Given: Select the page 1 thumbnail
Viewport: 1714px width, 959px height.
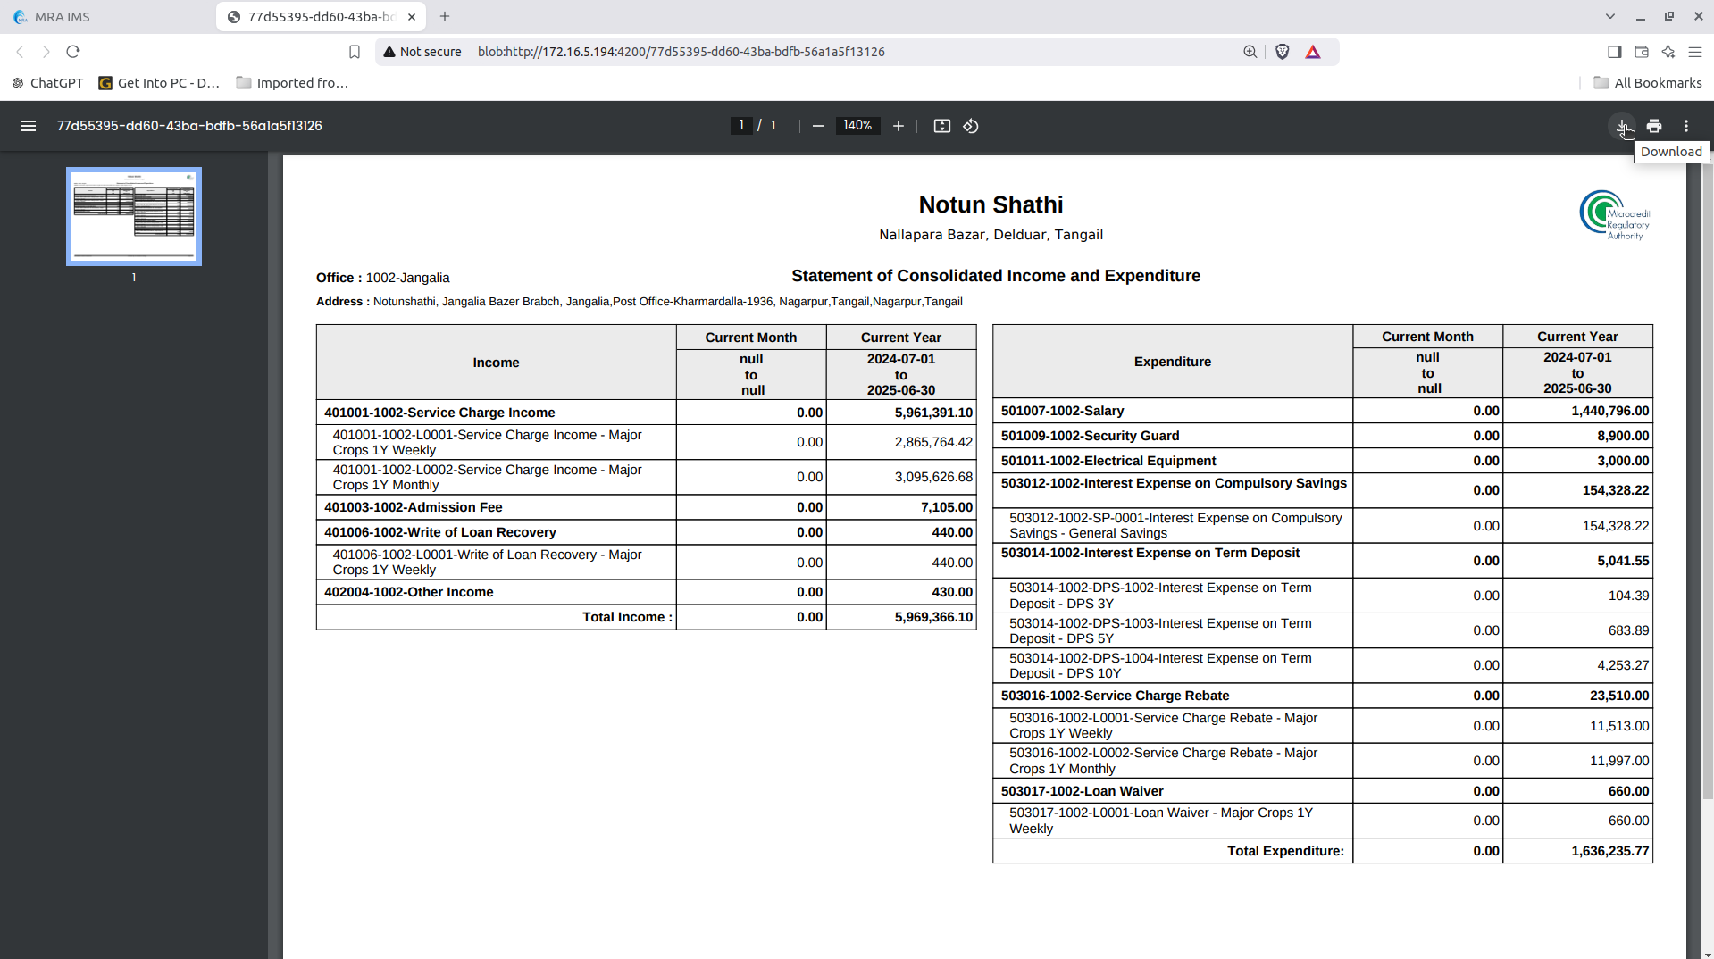Looking at the screenshot, I should 134,216.
